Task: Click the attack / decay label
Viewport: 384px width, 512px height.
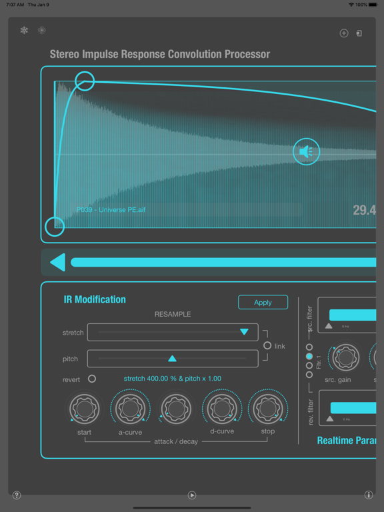Action: click(x=176, y=441)
